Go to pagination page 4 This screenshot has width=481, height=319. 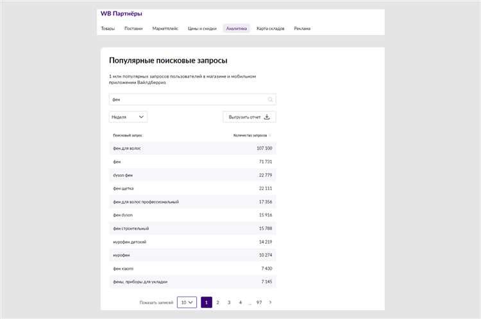coord(240,302)
